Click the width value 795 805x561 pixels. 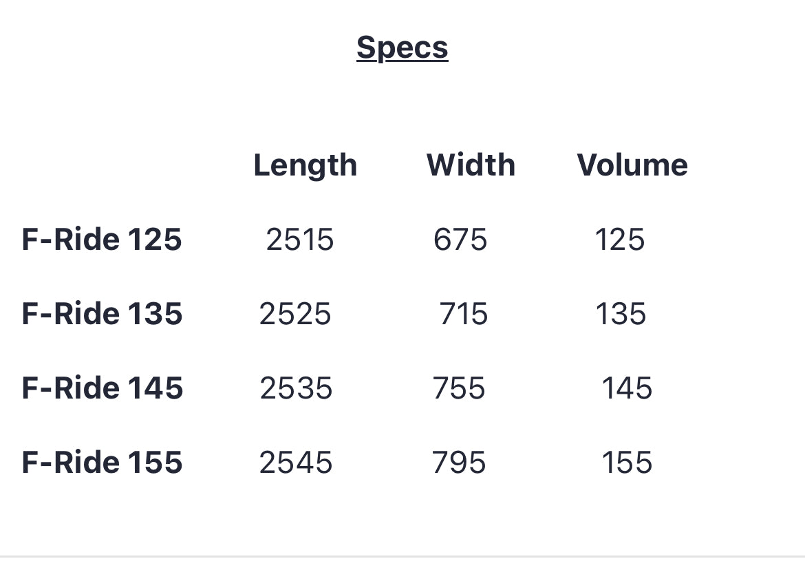click(459, 463)
